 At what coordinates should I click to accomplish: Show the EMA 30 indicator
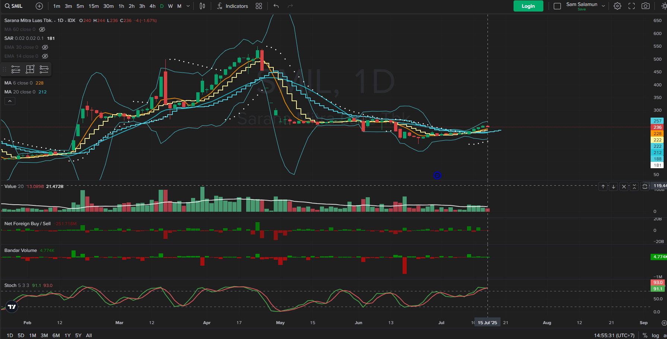tap(45, 47)
